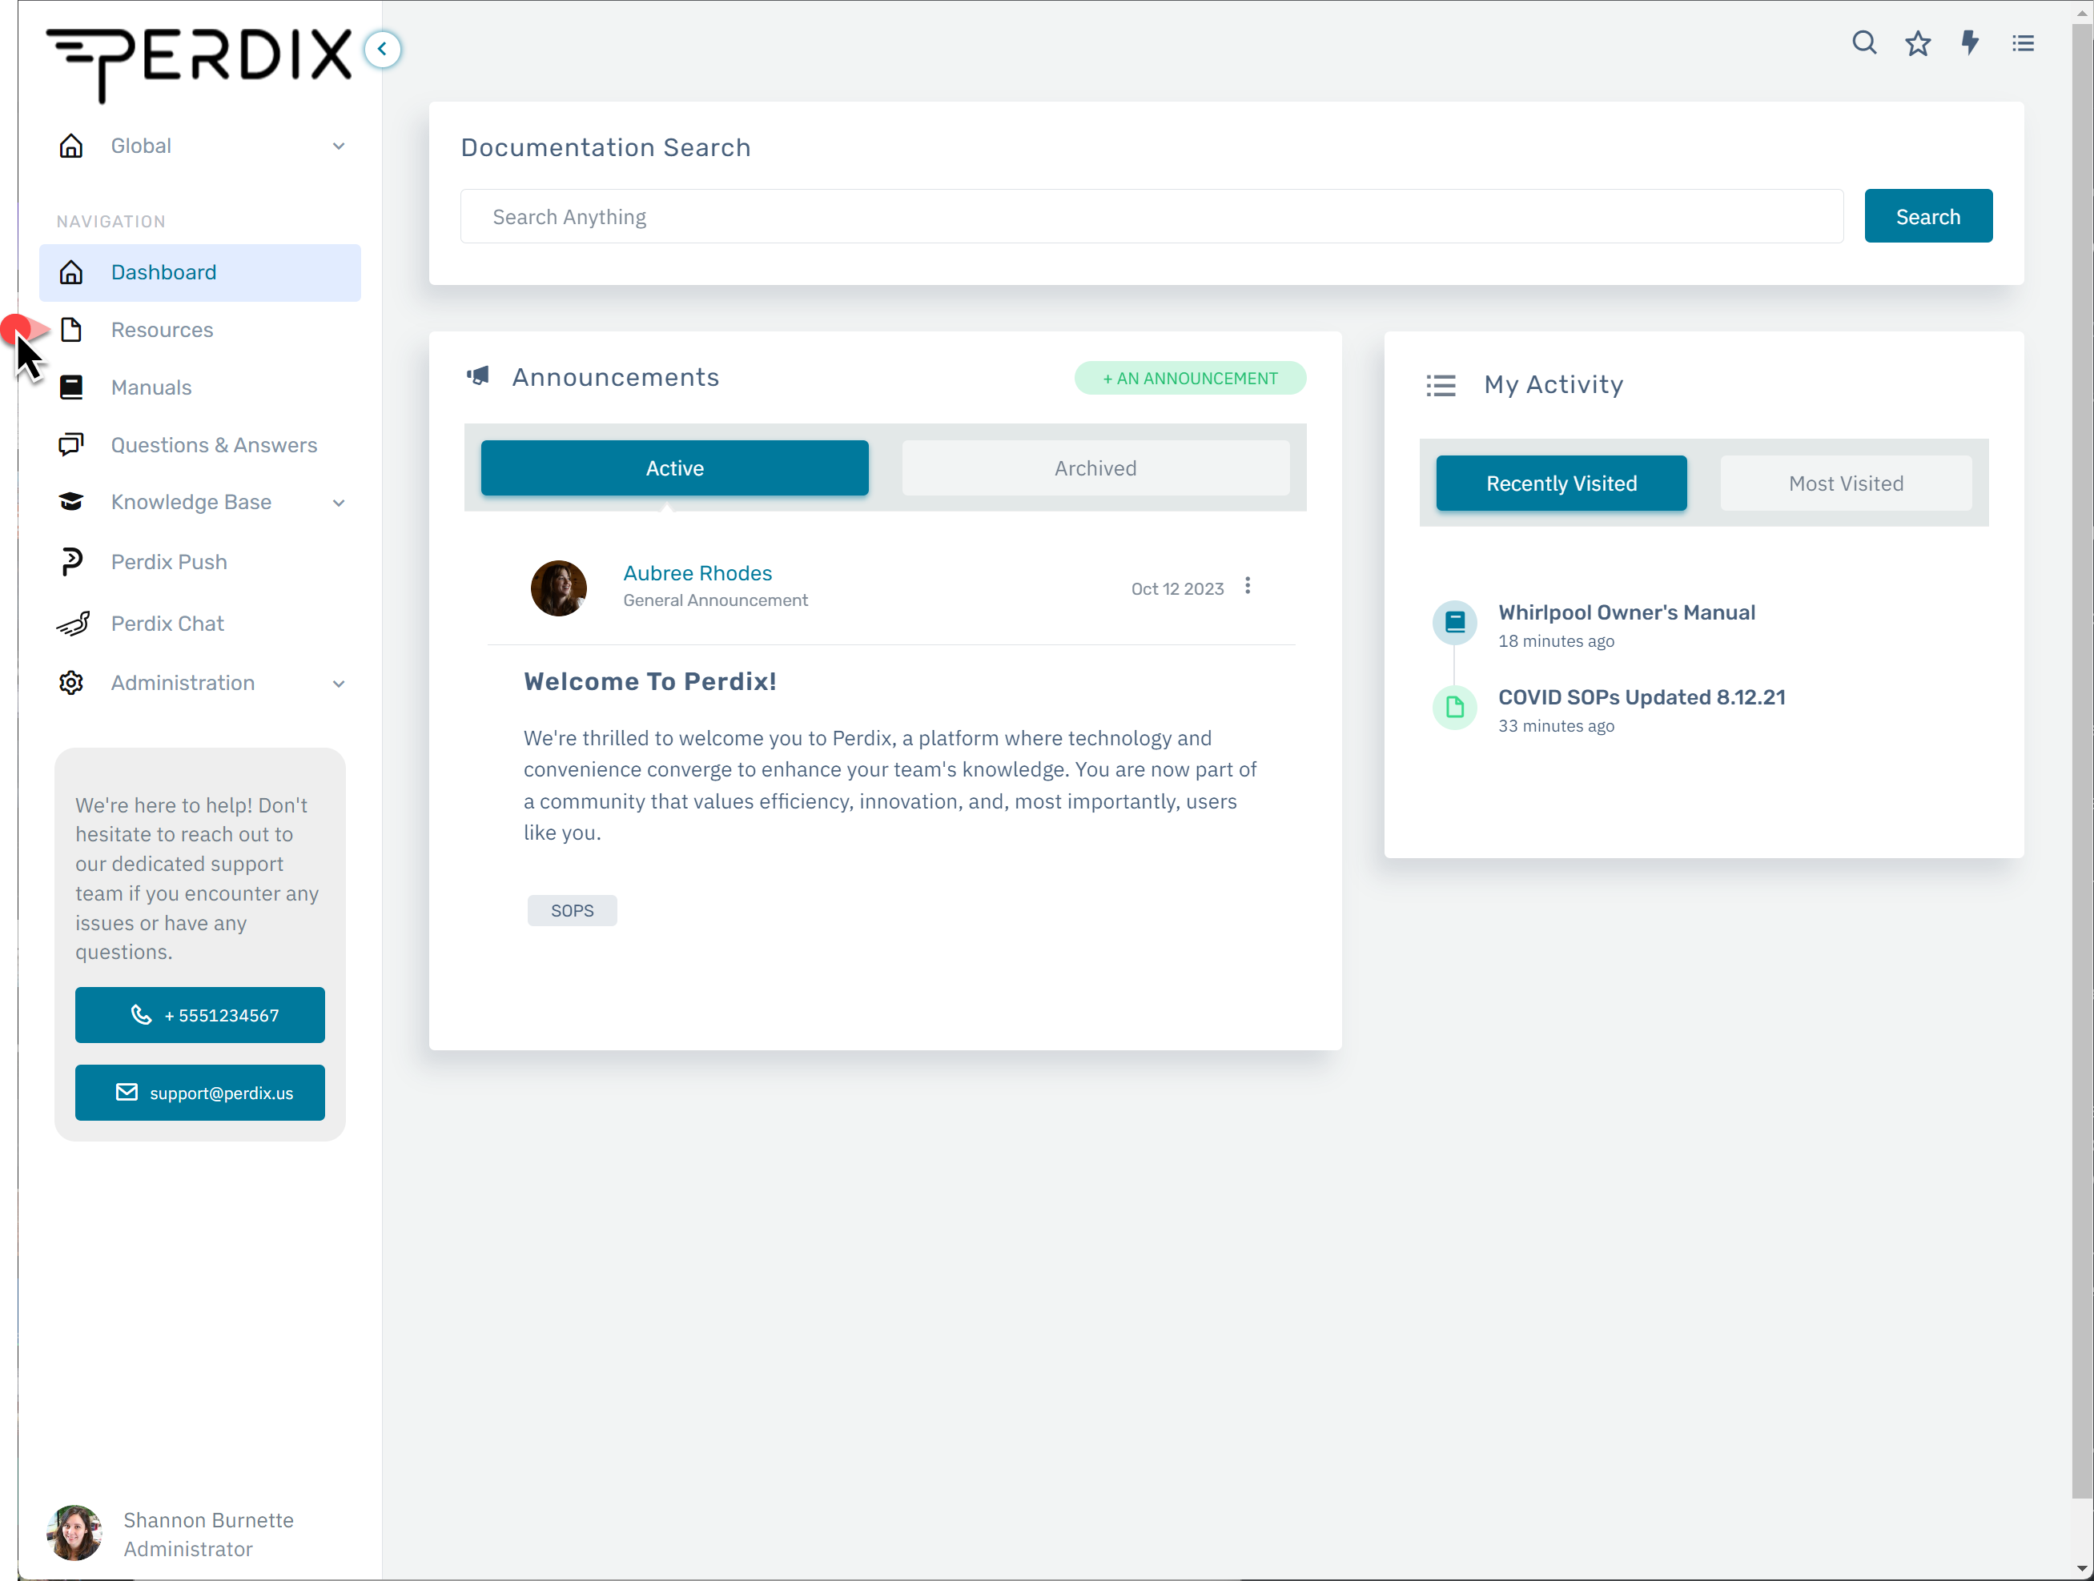Focus the Search Anything input field
Viewport: 2094px width, 1581px height.
(1152, 217)
